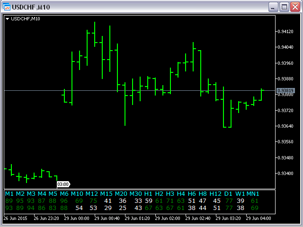
Task: Click the value 59 under H1
Action: pos(149,201)
